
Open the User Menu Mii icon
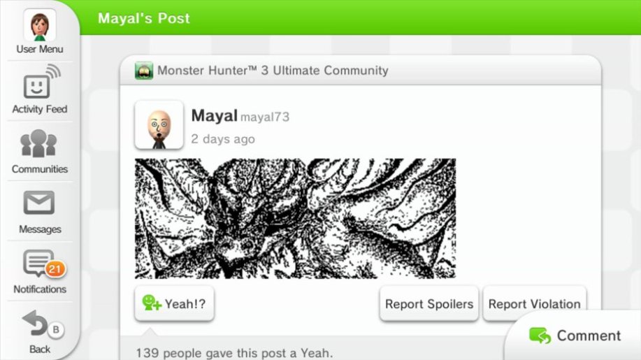click(40, 25)
